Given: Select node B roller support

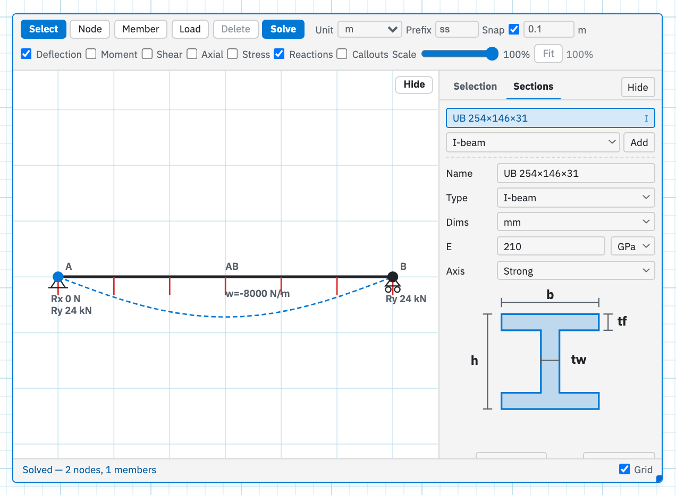Looking at the screenshot, I should point(393,277).
